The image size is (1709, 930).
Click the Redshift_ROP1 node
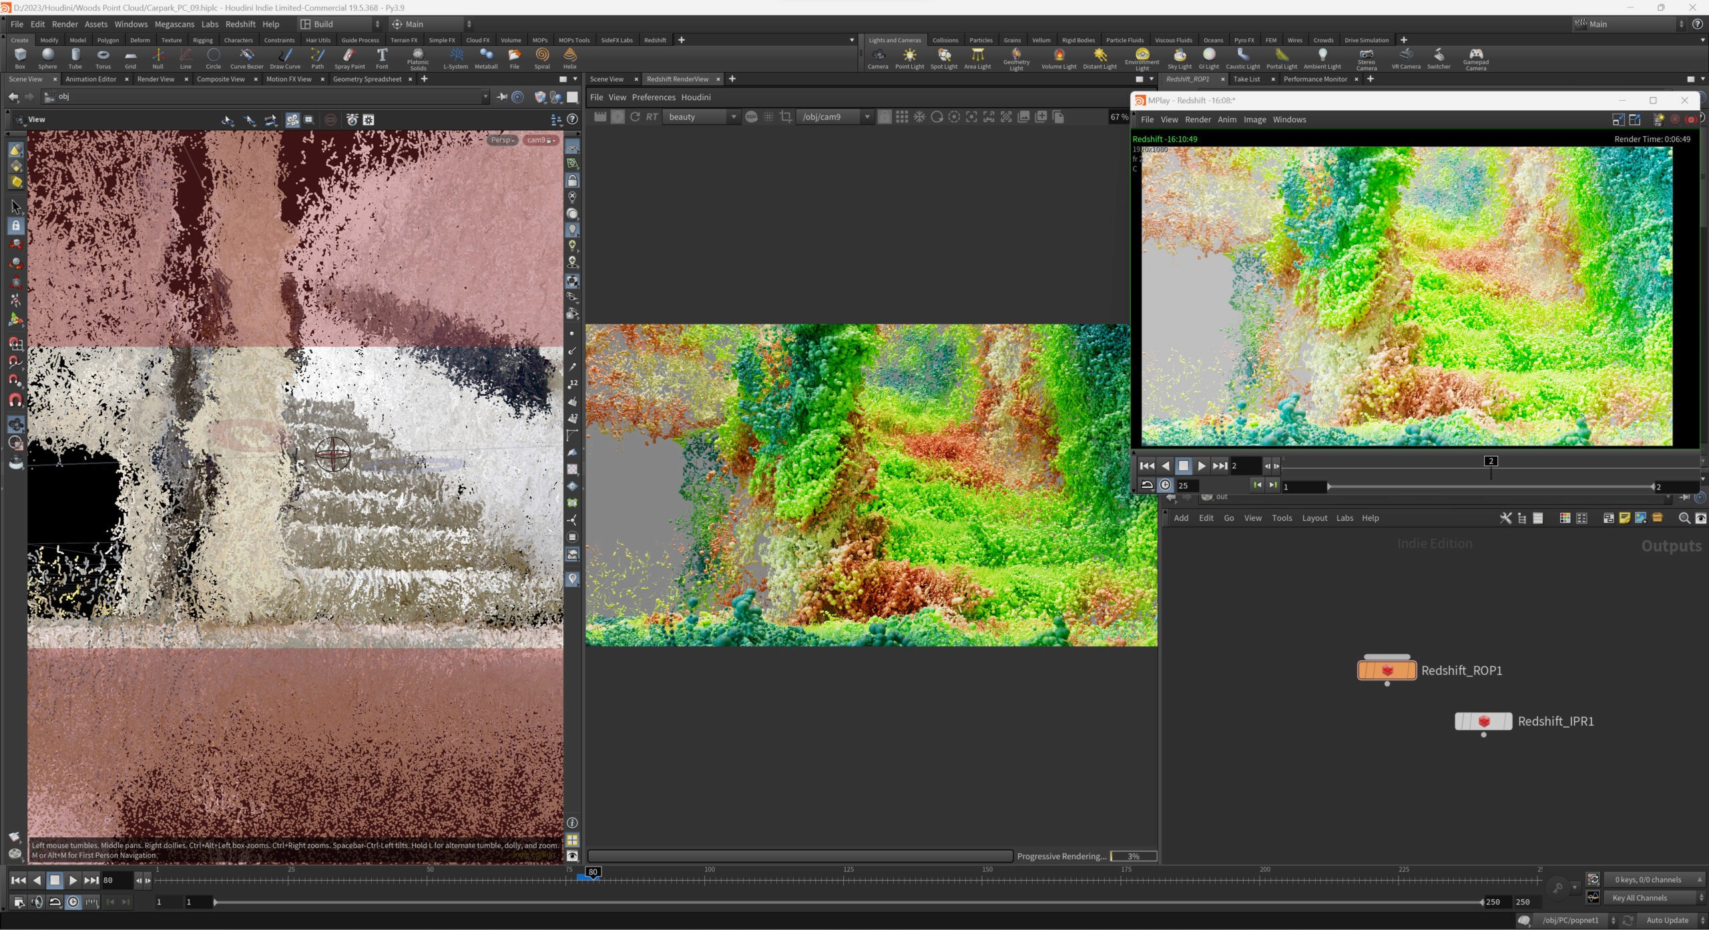coord(1387,670)
